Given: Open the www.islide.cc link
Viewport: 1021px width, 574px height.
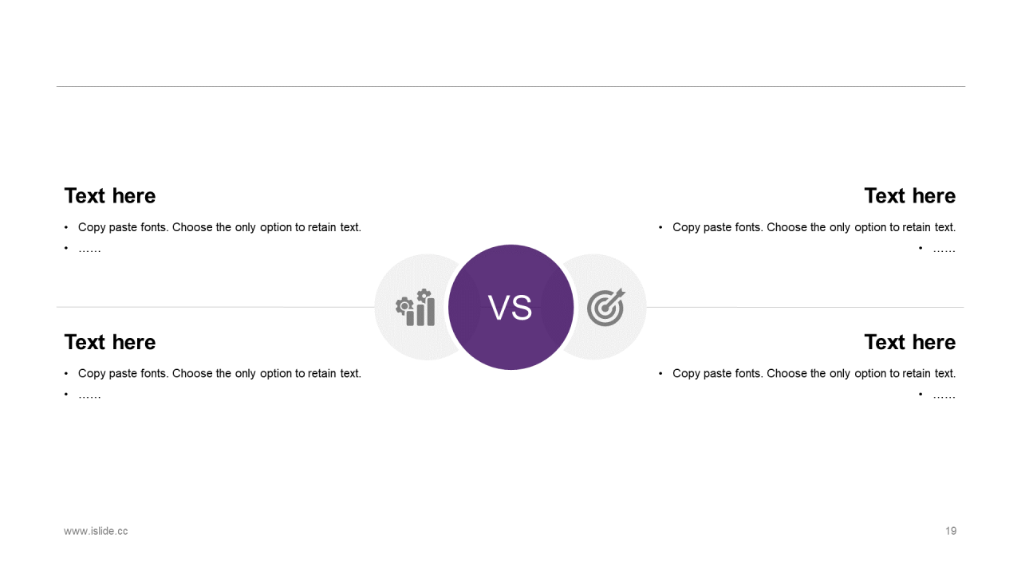Looking at the screenshot, I should click(96, 531).
